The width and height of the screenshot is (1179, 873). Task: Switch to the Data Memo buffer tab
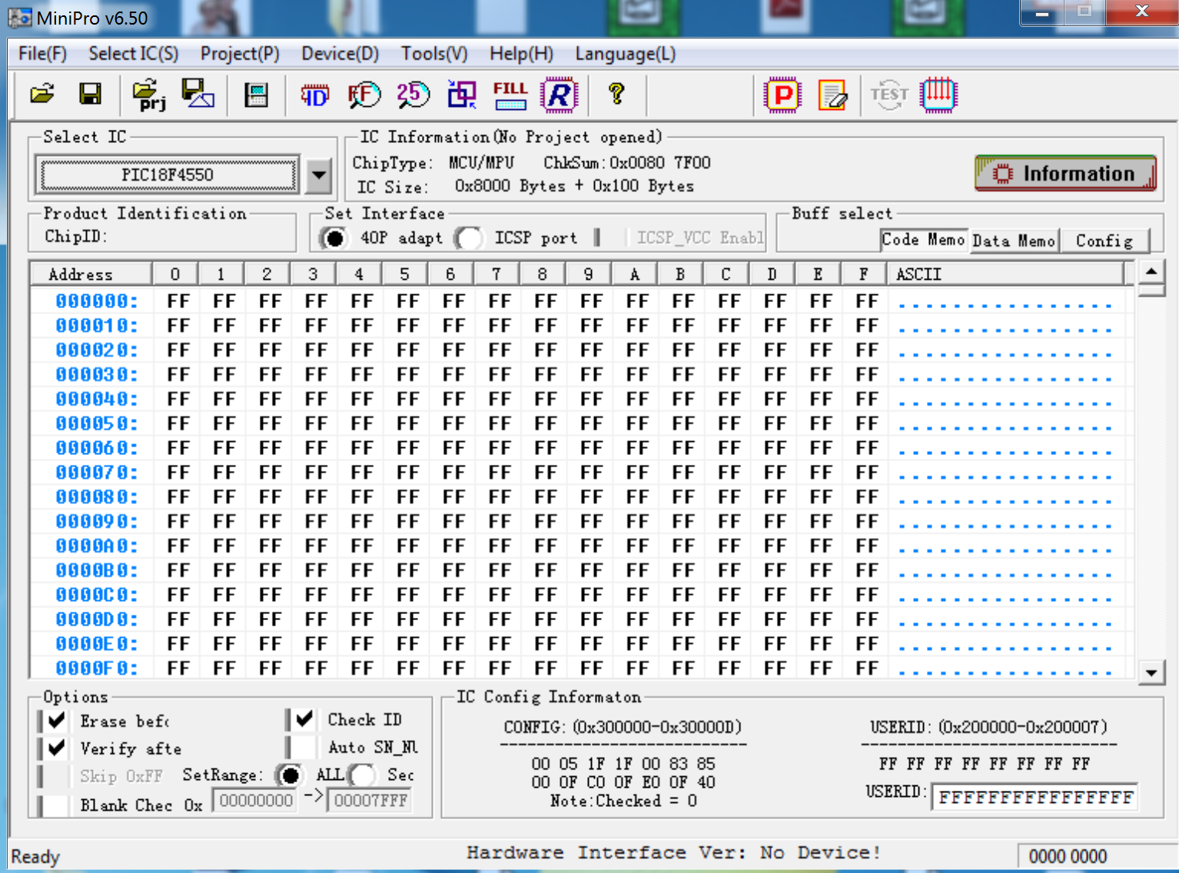tap(1013, 241)
